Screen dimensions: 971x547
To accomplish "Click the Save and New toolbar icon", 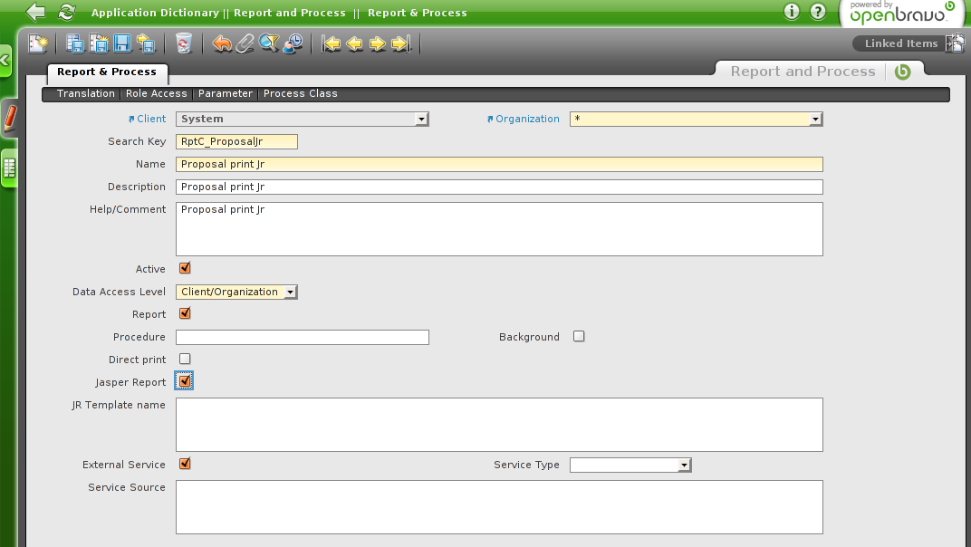I will pos(99,43).
